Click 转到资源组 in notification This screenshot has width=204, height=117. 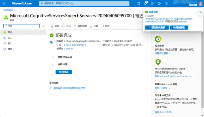click(179, 27)
